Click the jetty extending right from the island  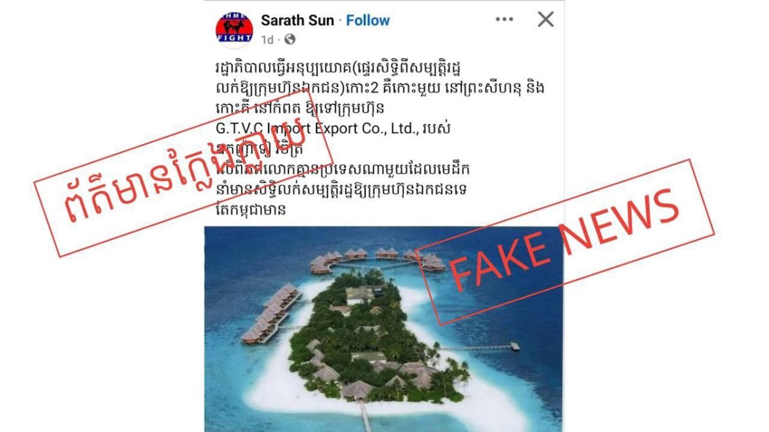click(481, 348)
